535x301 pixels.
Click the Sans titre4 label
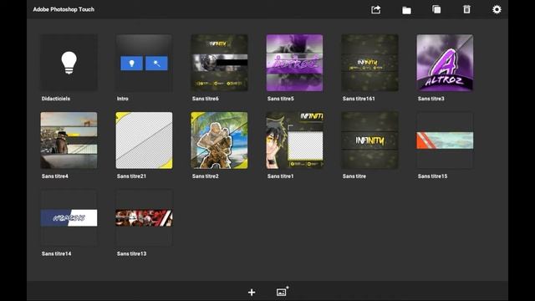click(55, 176)
